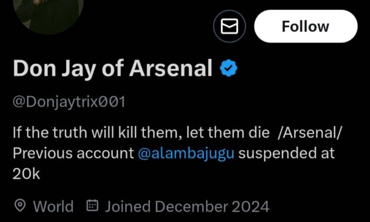Click the @Donjaytrix001 handle
370x222 pixels.
click(x=69, y=102)
